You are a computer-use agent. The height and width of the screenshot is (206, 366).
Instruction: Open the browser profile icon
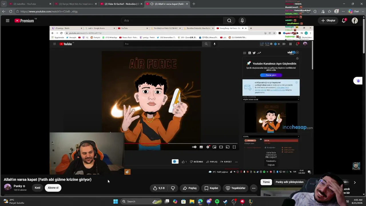point(337,11)
